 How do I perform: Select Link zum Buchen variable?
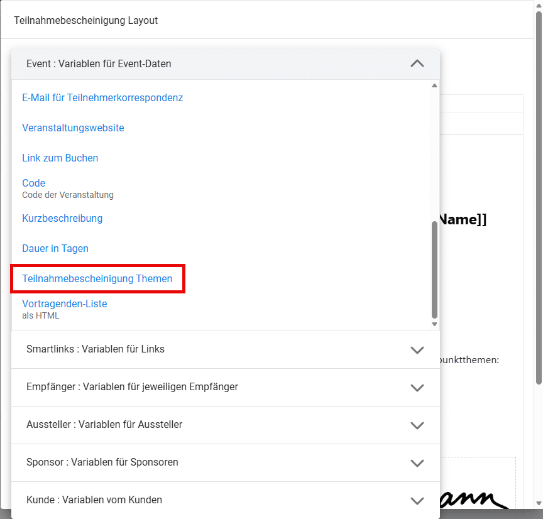[60, 158]
